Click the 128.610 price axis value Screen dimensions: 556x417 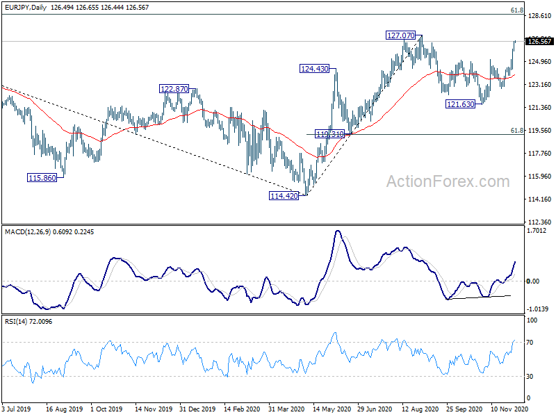[540, 15]
